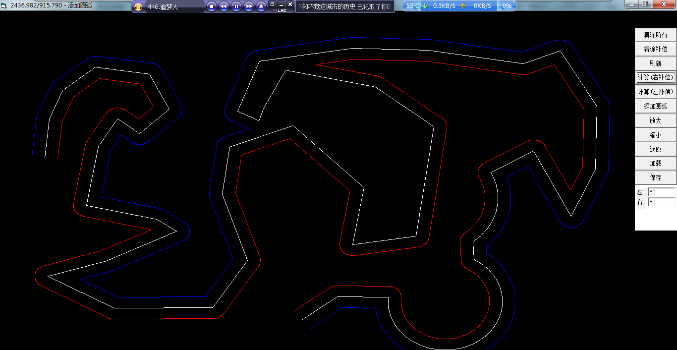677x350 pixels.
Task: Click the 55℃ temperature indicator
Action: (x=412, y=6)
